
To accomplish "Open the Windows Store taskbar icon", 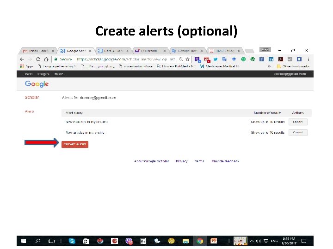I will click(86, 241).
